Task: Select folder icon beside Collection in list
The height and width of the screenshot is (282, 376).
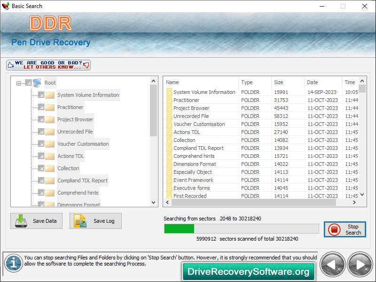Action: coord(169,140)
